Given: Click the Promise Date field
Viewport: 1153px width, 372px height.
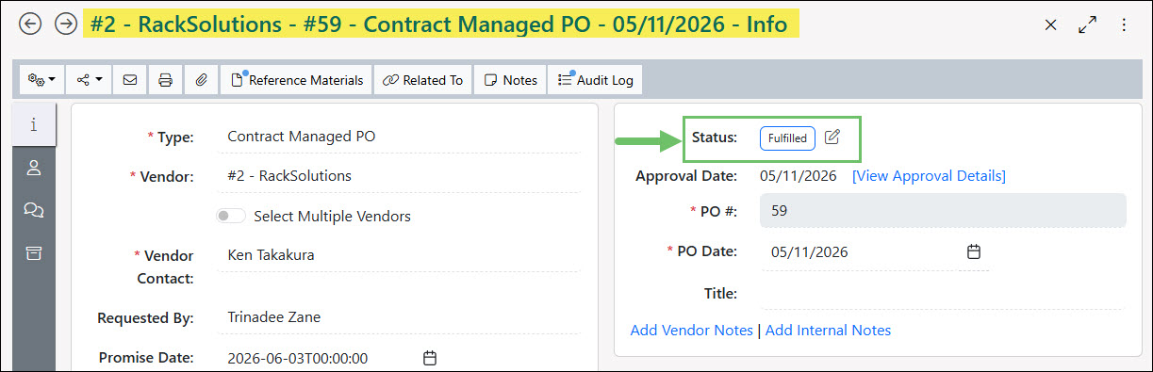Looking at the screenshot, I should pos(317,358).
